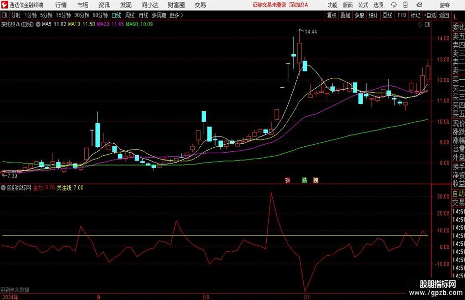Switch to 1分钟 period tab
The height and width of the screenshot is (300, 465).
31,15
